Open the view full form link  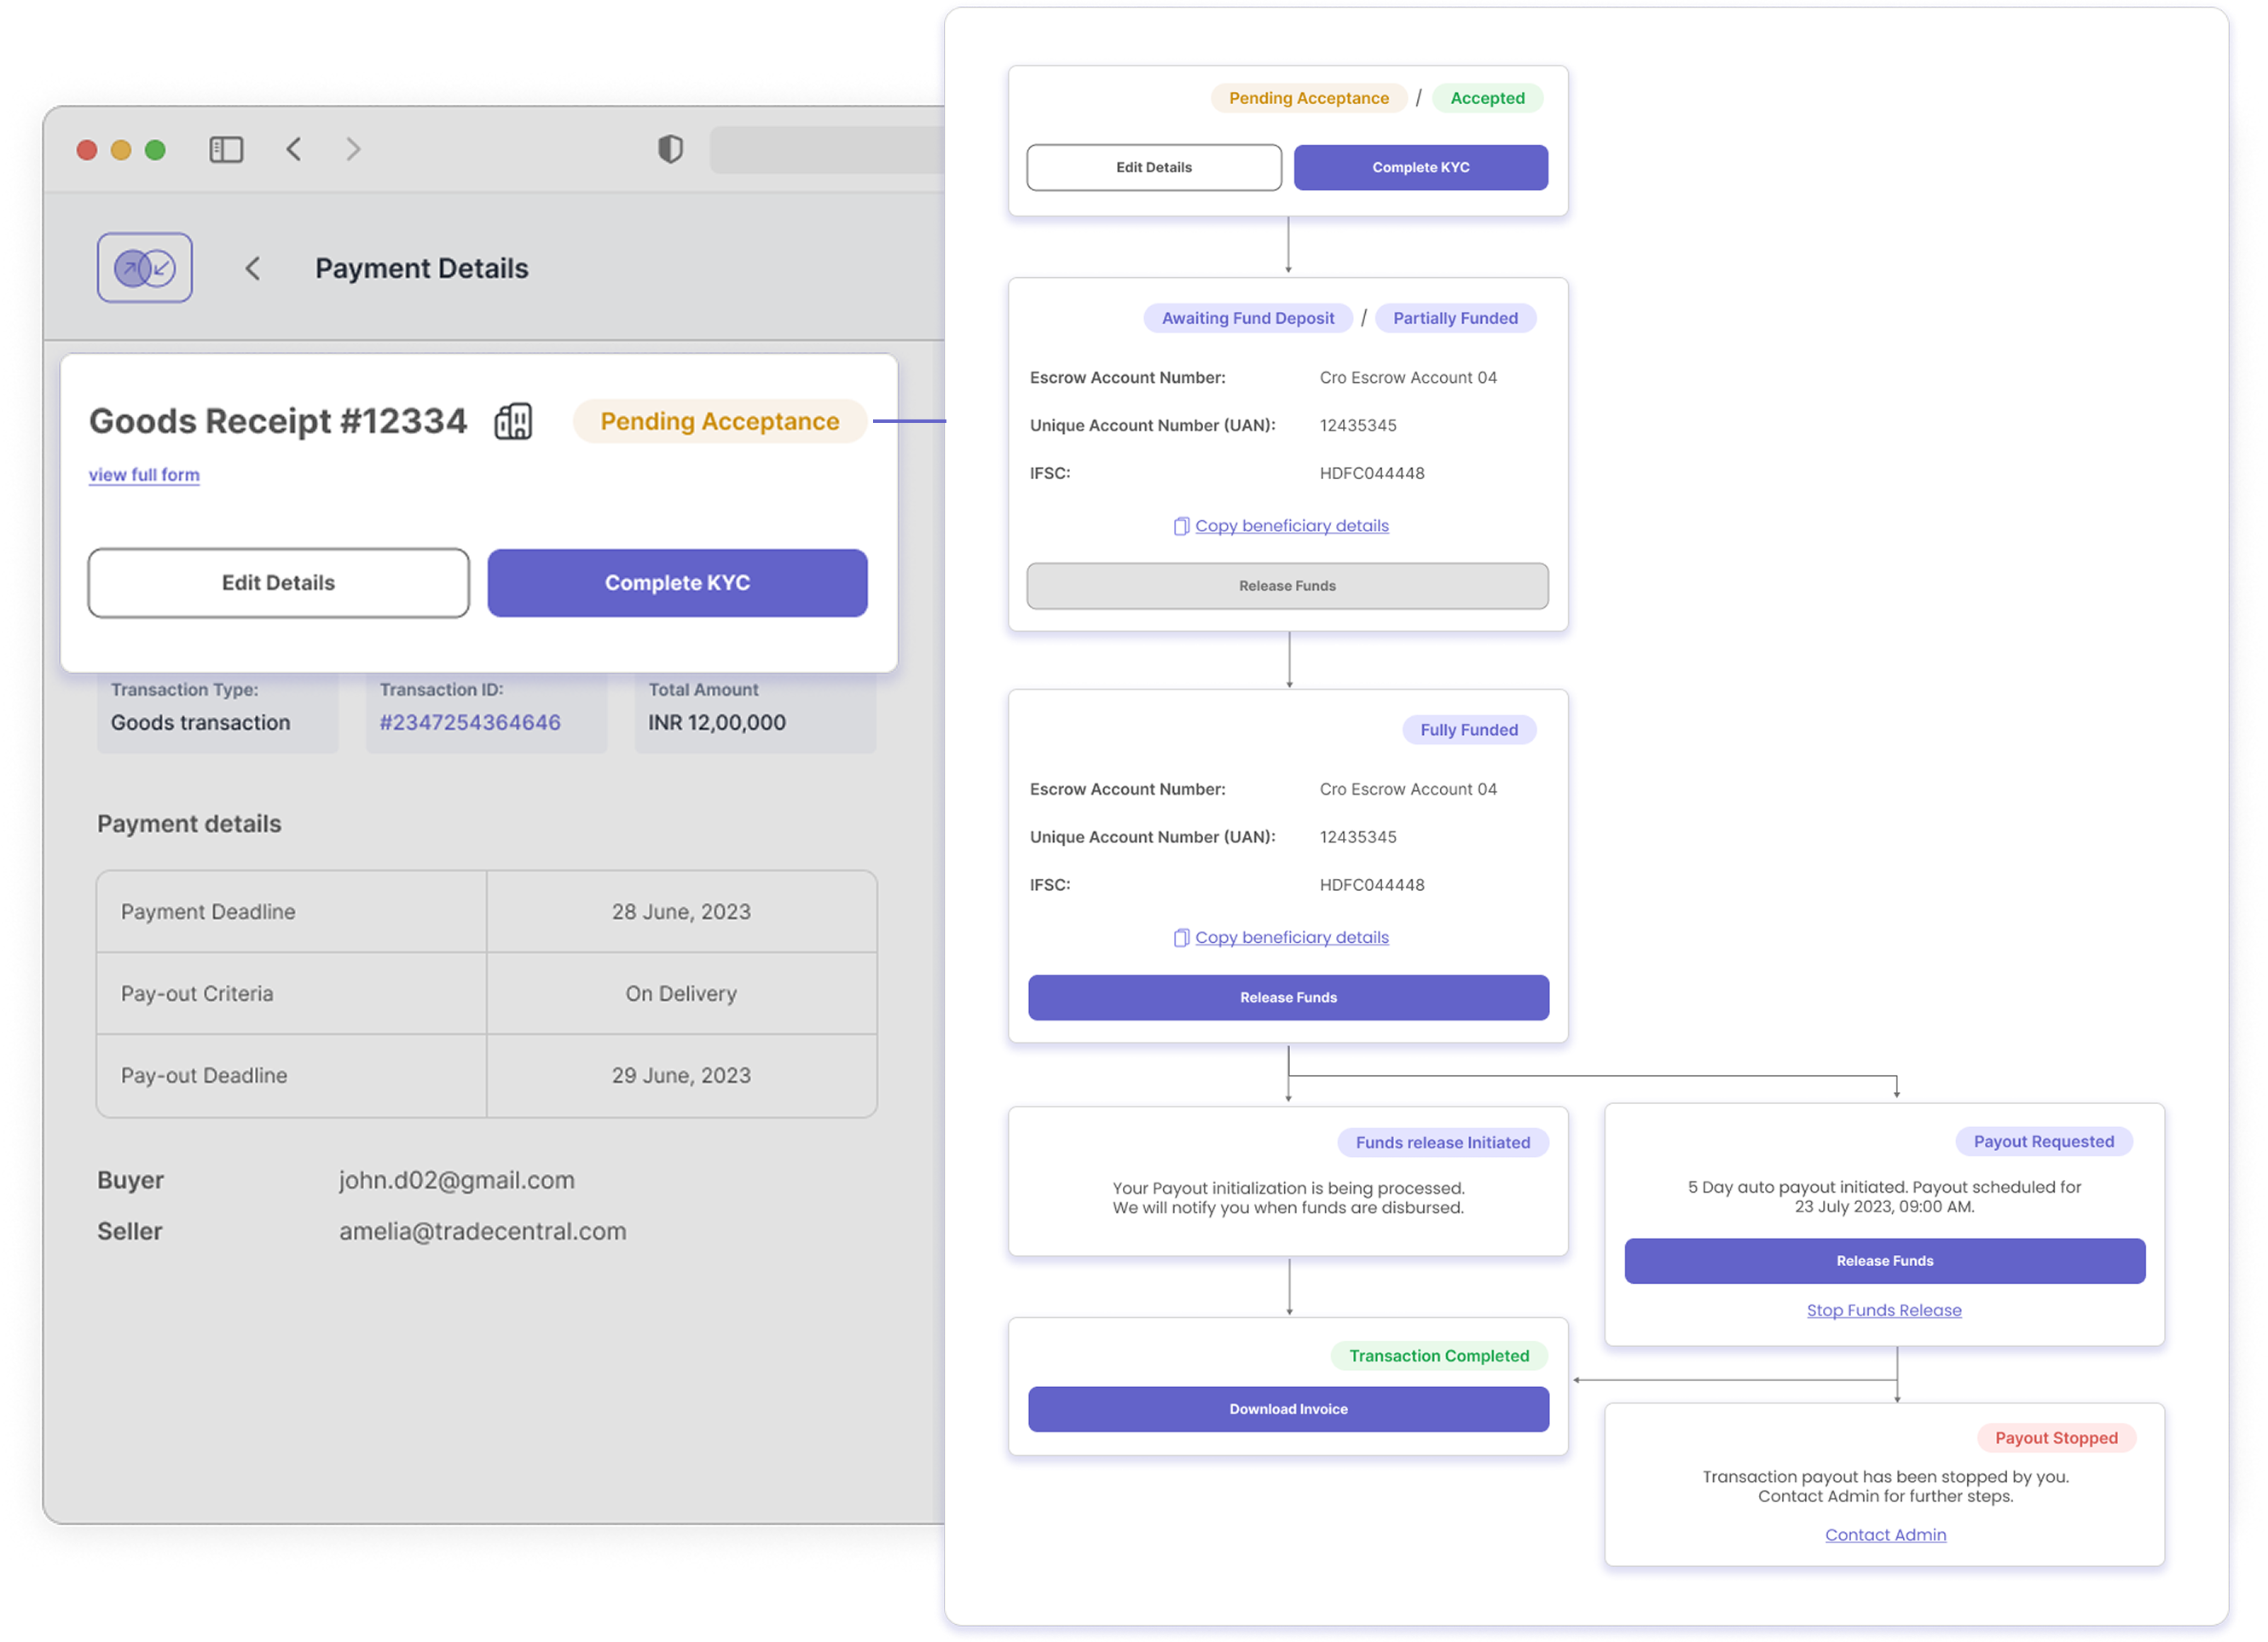(x=144, y=475)
